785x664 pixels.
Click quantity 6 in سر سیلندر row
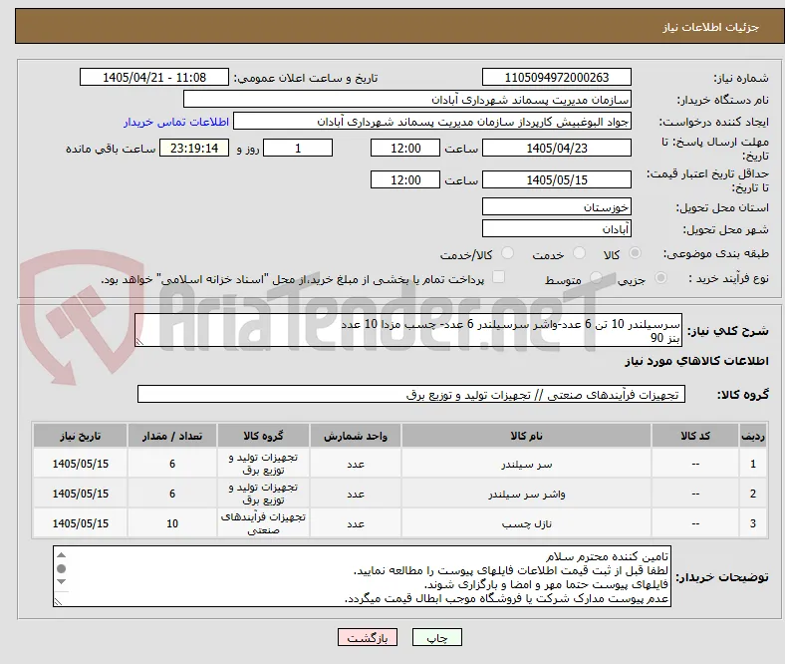[172, 464]
